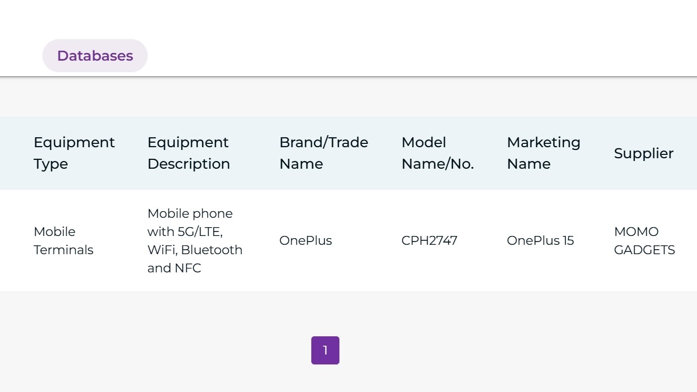Click the word 'Terminals' in equipment type cell
This screenshot has width=697, height=392.
point(63,250)
